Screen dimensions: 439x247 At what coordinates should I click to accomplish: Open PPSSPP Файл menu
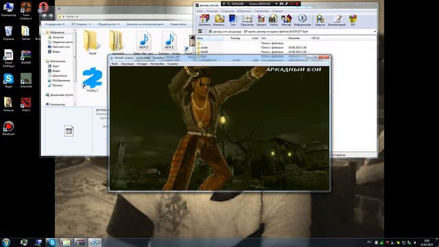[115, 64]
